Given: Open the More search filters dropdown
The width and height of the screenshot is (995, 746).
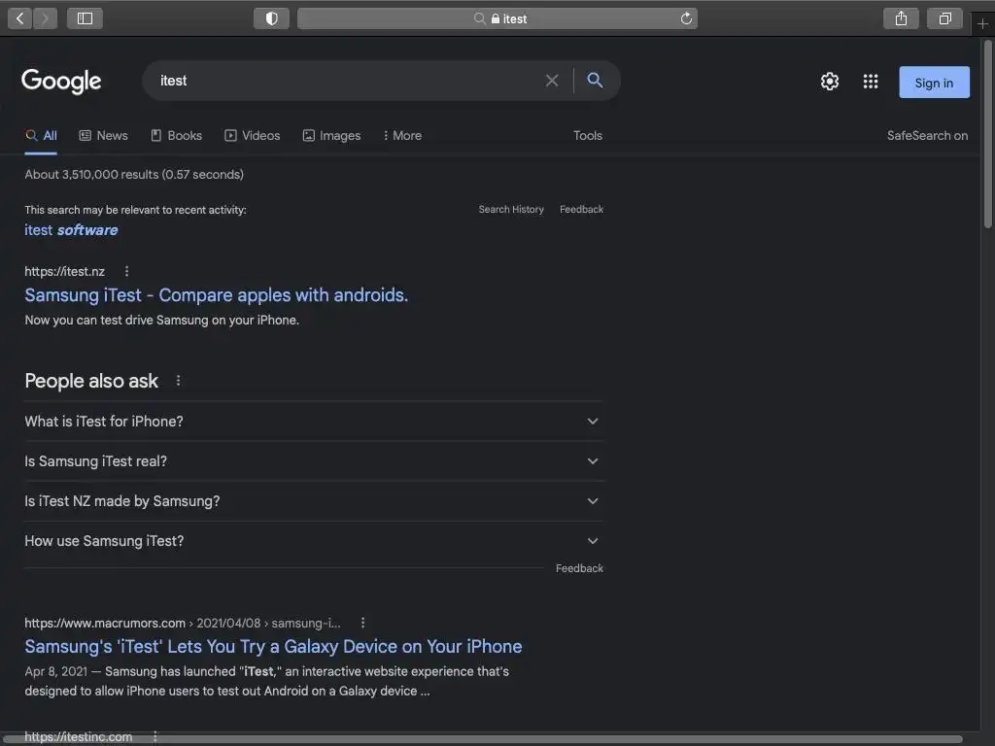Looking at the screenshot, I should [402, 135].
